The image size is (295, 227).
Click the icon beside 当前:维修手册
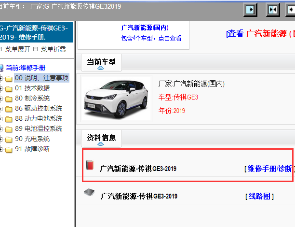(1, 68)
